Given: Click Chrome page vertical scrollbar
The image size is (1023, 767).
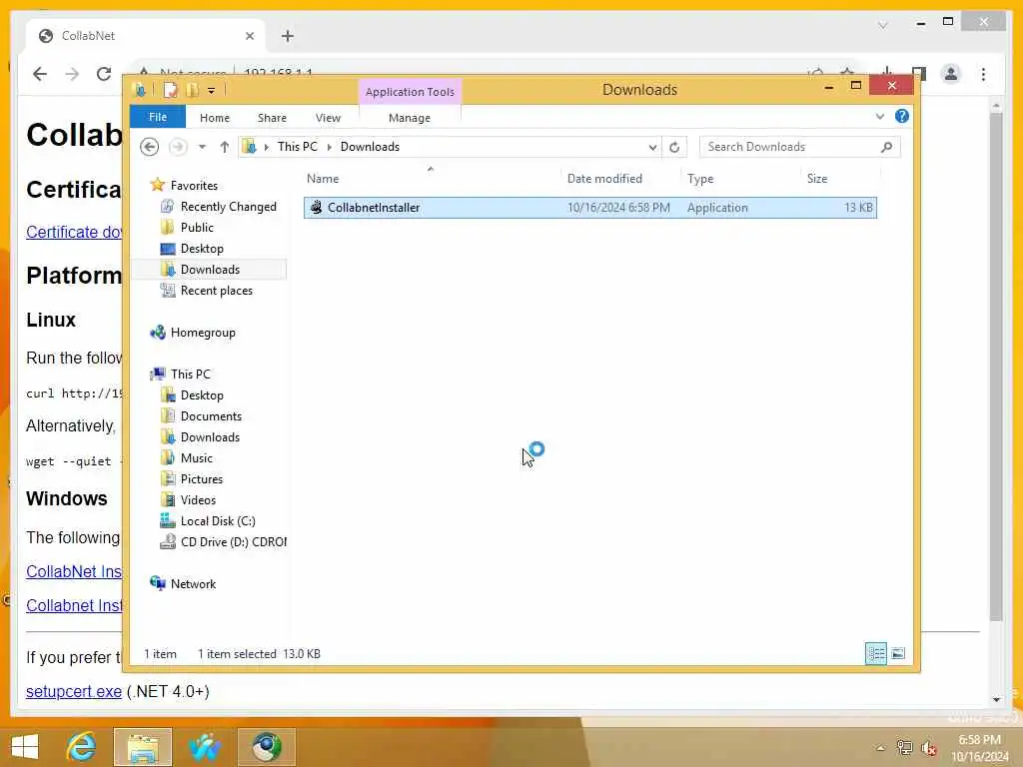Looking at the screenshot, I should click(996, 366).
